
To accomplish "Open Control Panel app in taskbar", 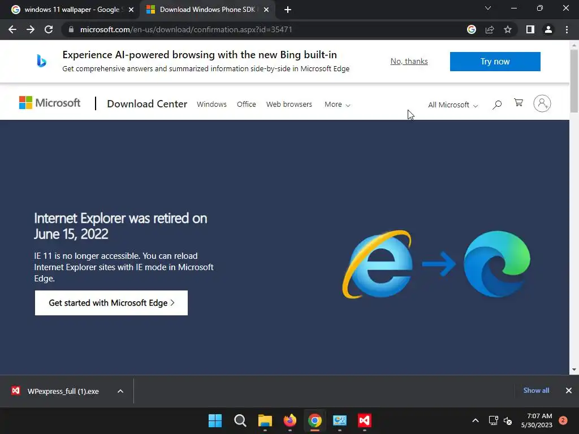I will tap(340, 420).
